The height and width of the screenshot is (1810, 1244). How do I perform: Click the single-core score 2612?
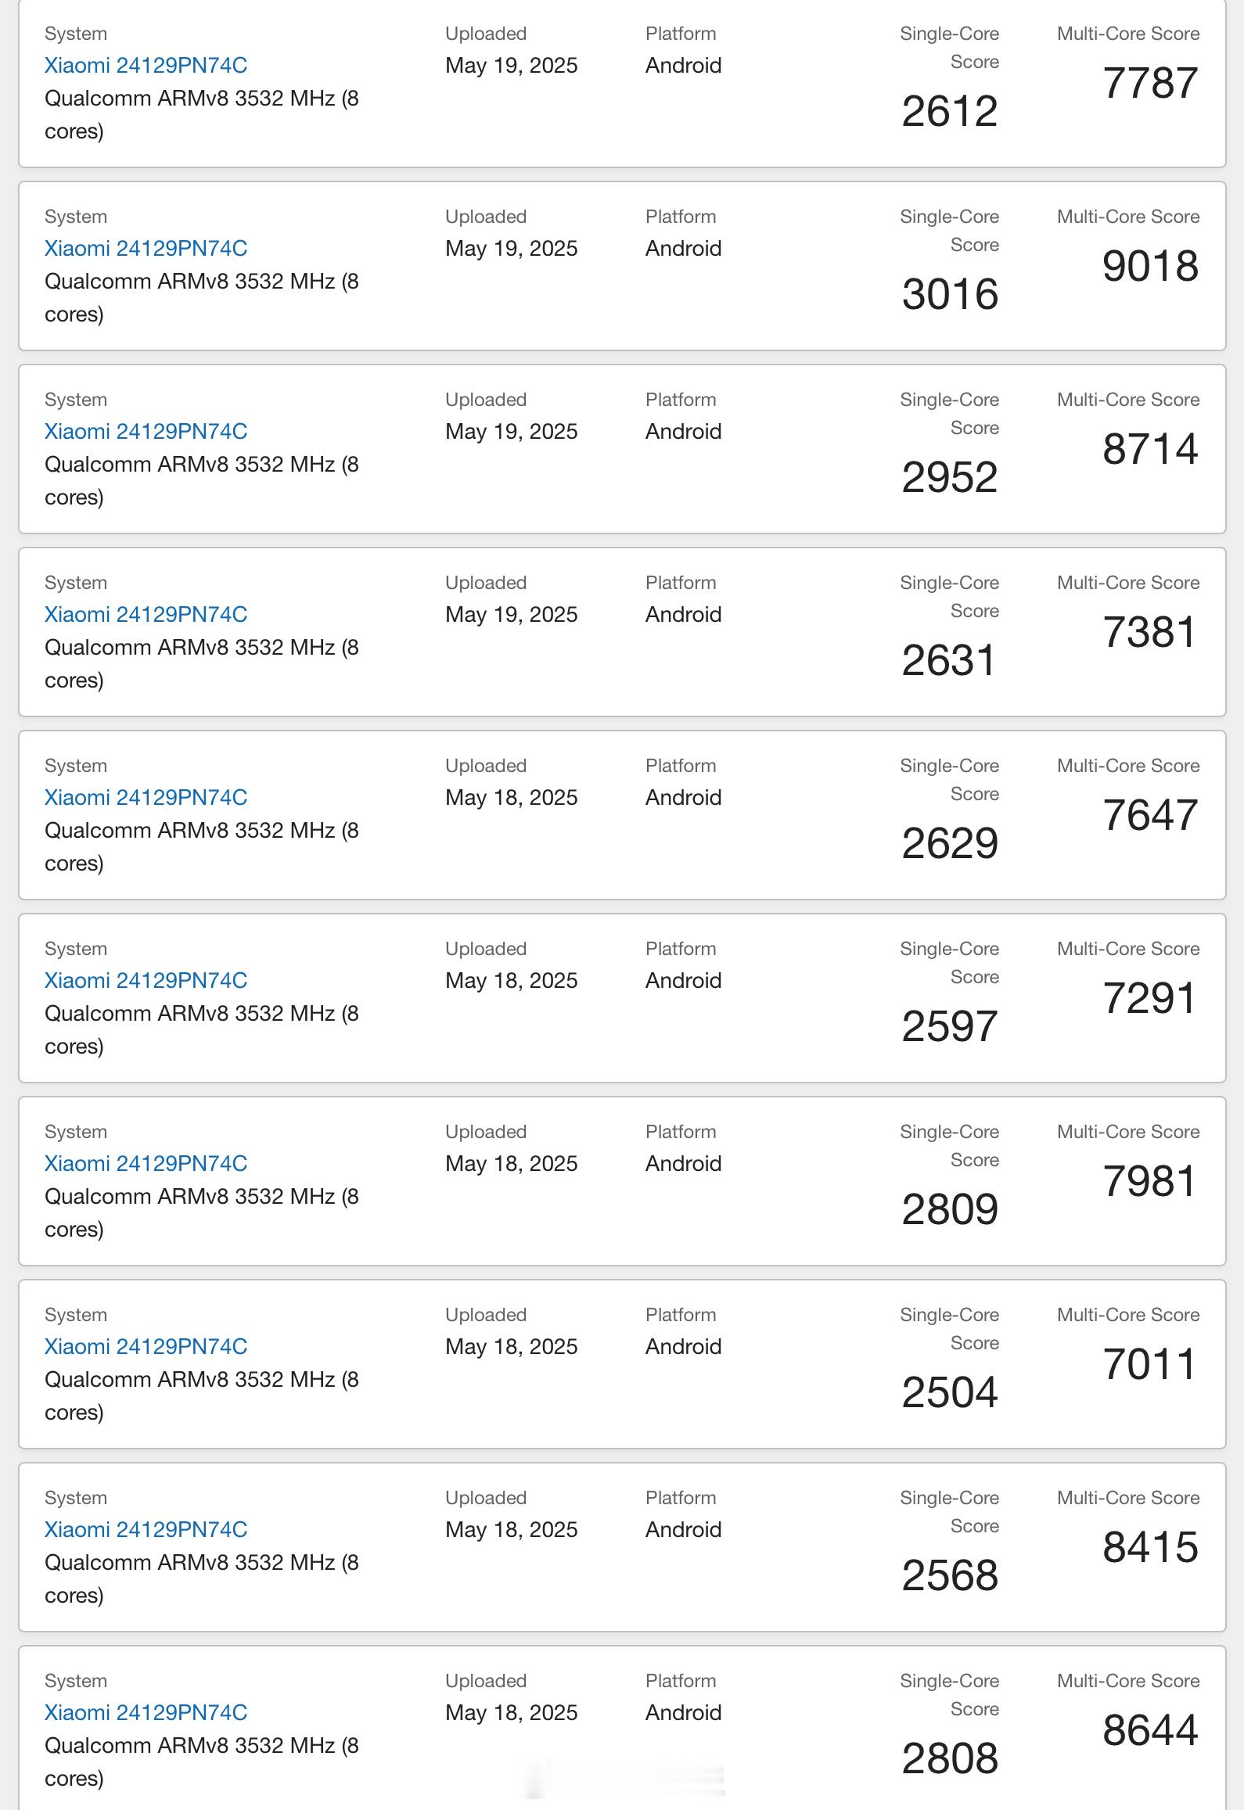pyautogui.click(x=950, y=112)
